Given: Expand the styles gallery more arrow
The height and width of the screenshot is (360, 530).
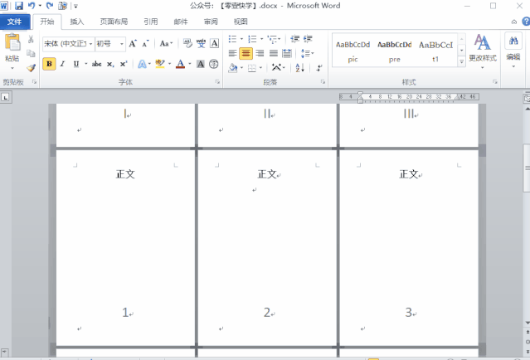Looking at the screenshot, I should pyautogui.click(x=462, y=61).
